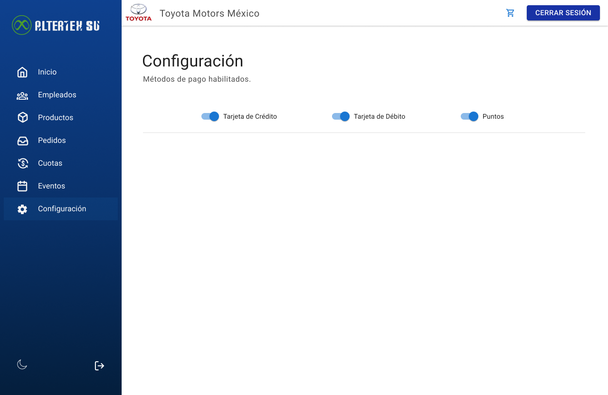Open the shopping cart icon
This screenshot has height=395, width=608.
click(x=511, y=13)
